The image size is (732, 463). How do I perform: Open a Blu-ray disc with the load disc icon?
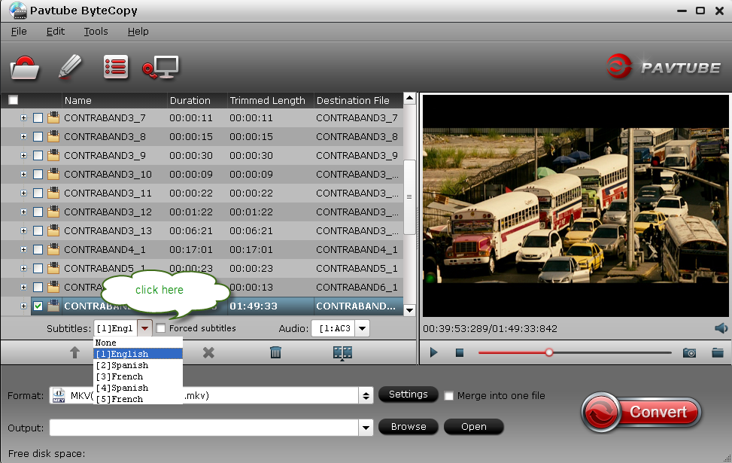coord(25,67)
